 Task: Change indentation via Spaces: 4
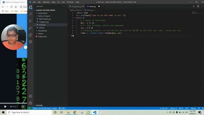[x=173, y=108]
